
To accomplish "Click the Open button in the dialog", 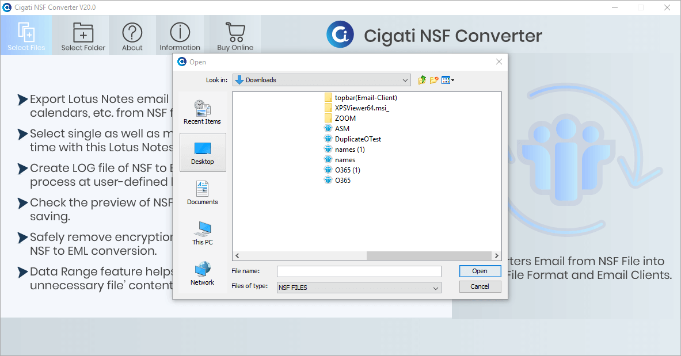I will click(x=480, y=271).
